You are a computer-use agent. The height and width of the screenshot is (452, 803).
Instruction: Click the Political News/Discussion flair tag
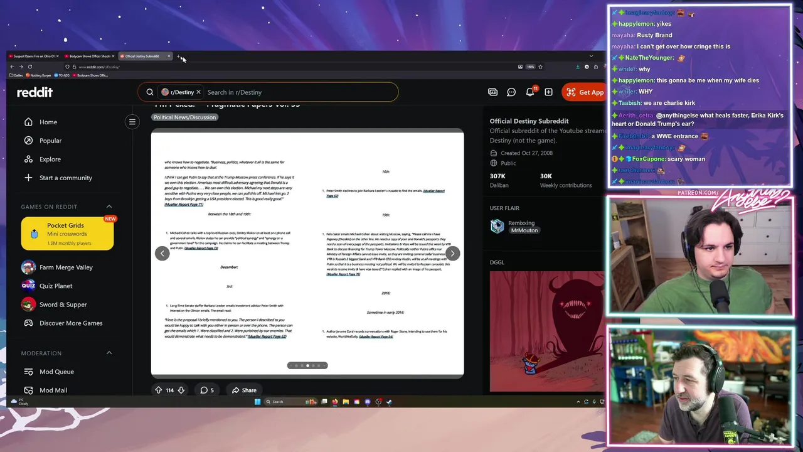coord(184,117)
